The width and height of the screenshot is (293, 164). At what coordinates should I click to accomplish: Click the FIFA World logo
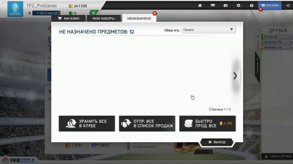19,160
